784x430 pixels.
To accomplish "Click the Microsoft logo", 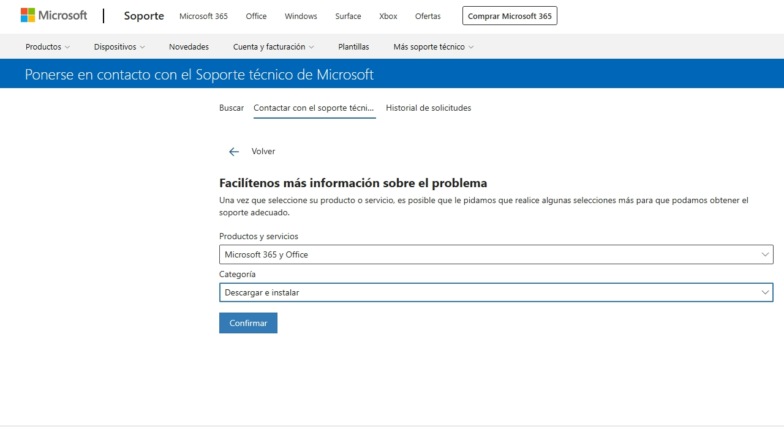I will 54,16.
